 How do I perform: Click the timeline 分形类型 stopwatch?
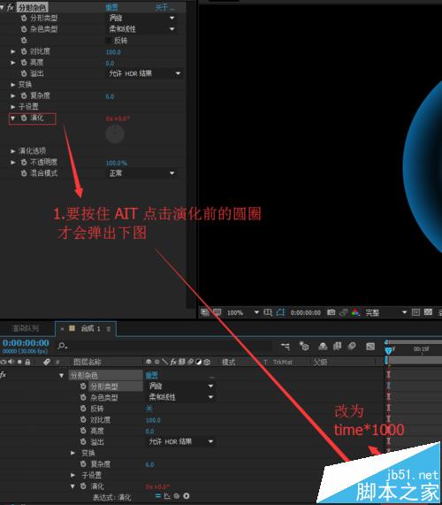pos(83,386)
